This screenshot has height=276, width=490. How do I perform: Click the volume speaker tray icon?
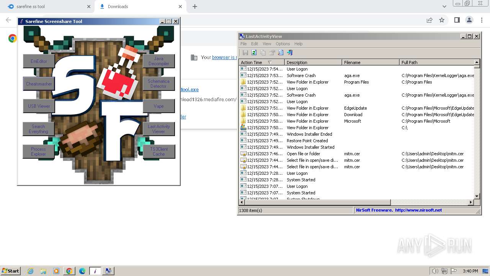click(435, 271)
